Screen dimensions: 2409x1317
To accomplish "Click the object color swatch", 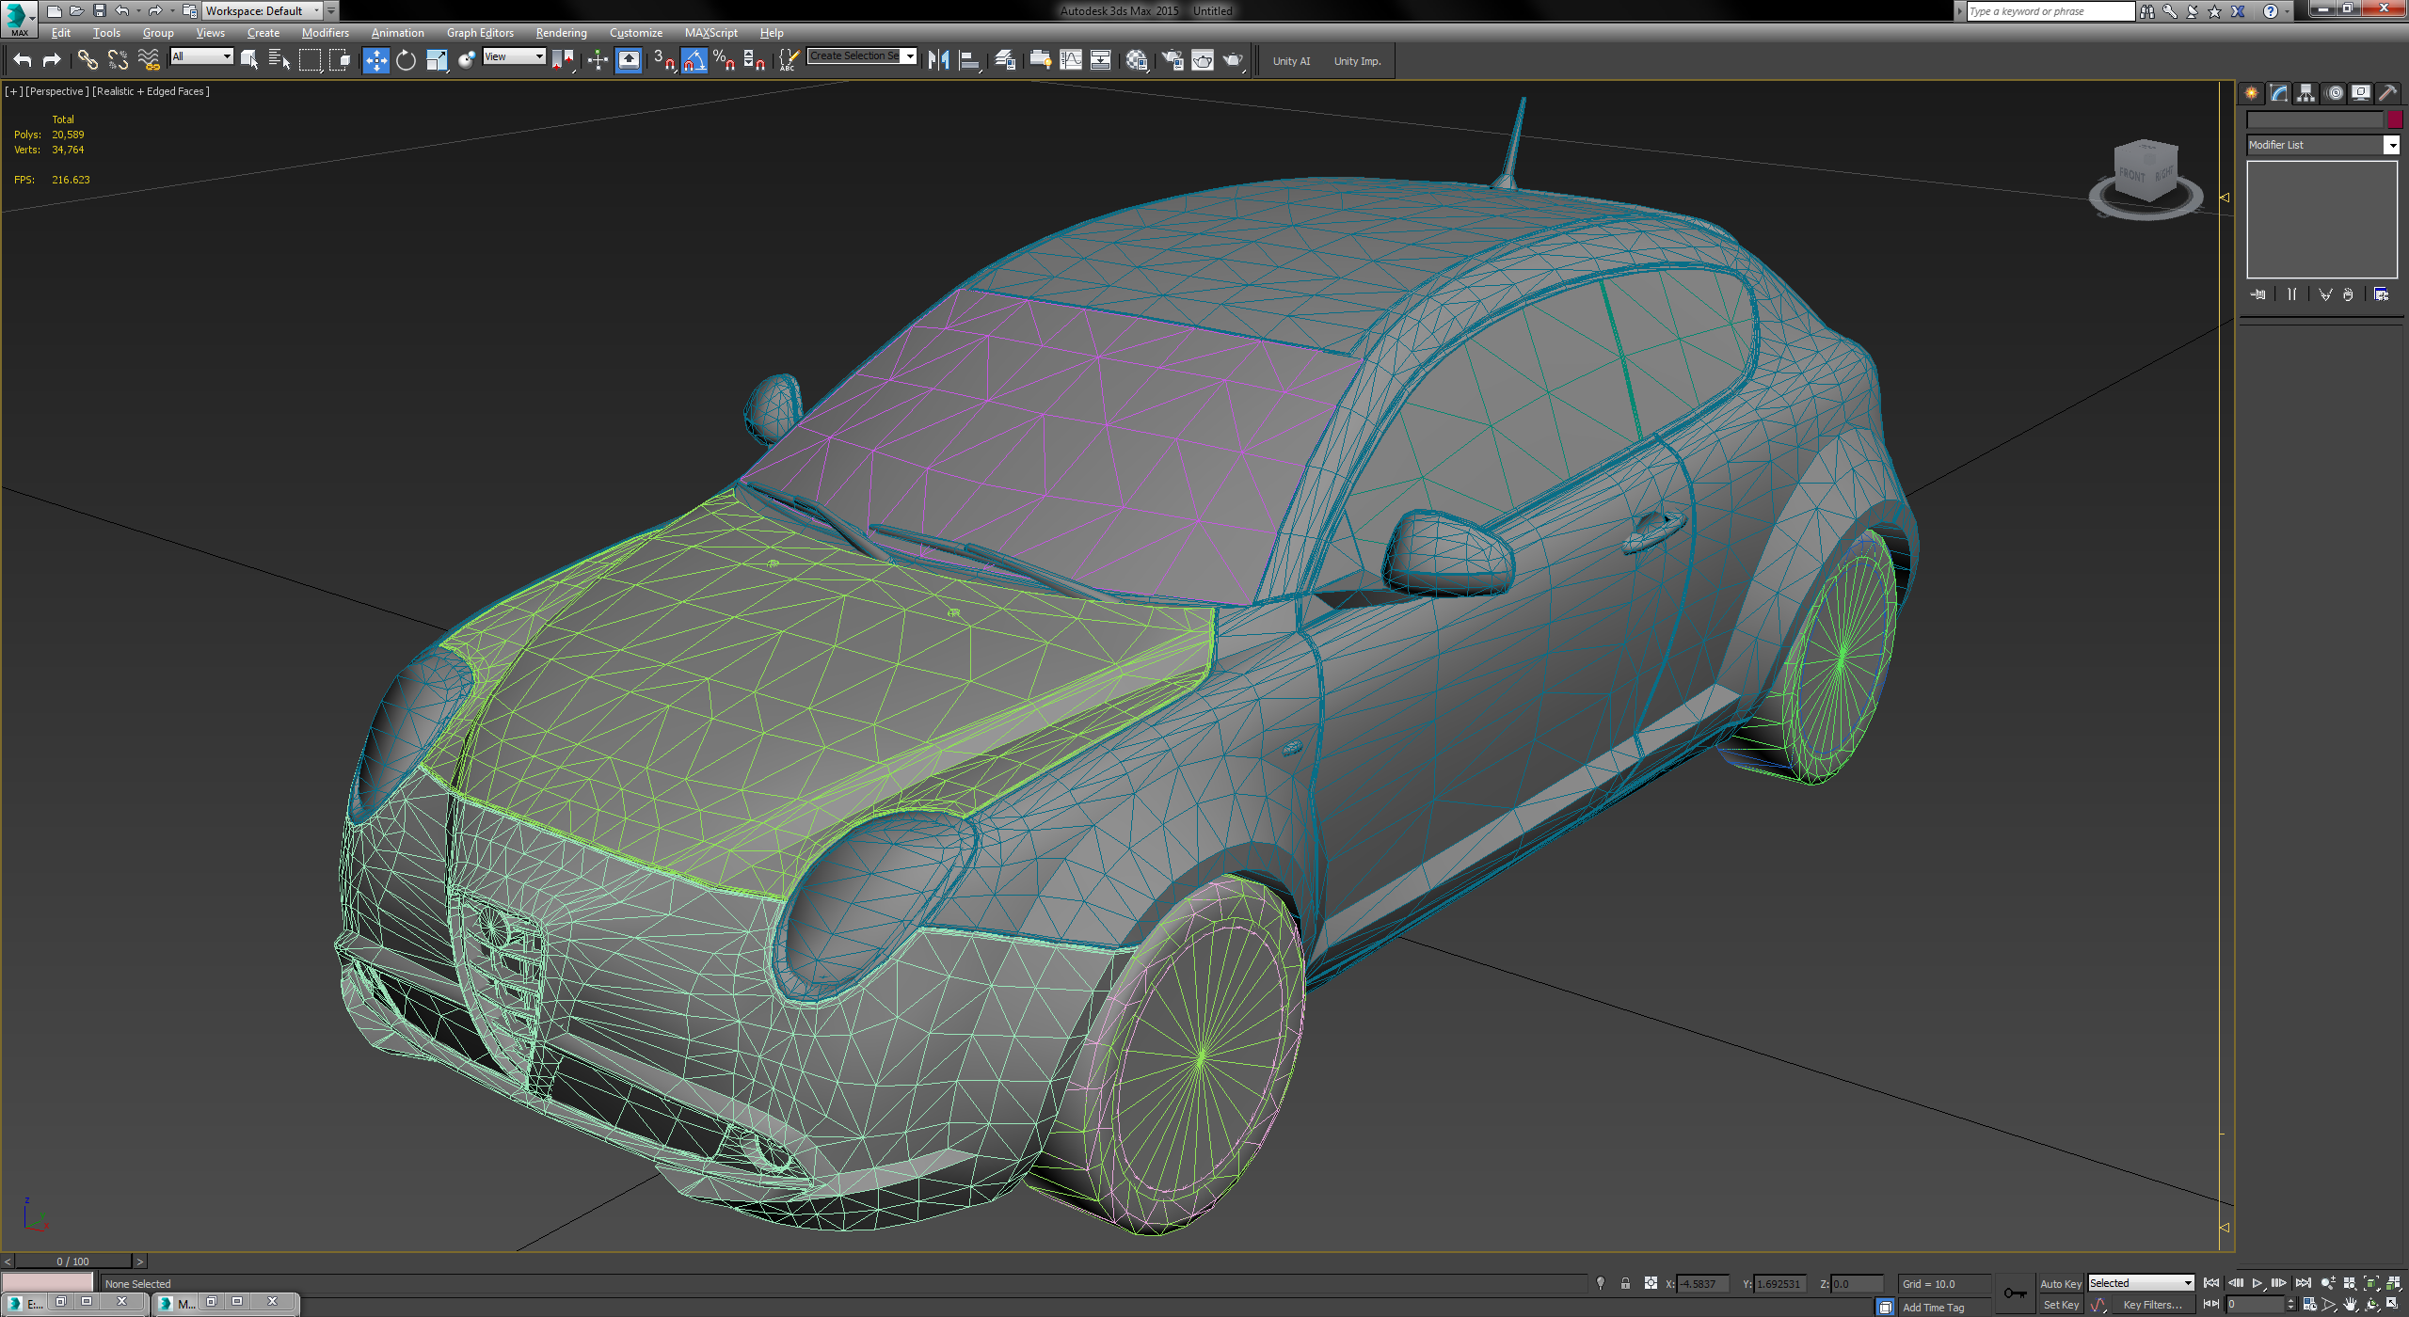I will coord(2395,119).
